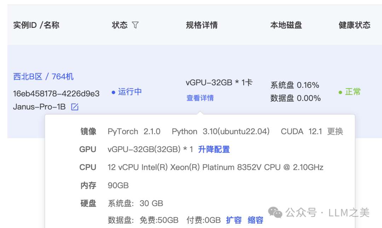Click the green dot before 正常
Screen dimensions: 382x228
(x=340, y=92)
